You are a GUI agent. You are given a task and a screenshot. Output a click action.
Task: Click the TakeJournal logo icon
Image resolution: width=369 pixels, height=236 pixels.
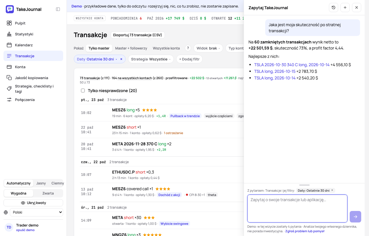coord(10,9)
